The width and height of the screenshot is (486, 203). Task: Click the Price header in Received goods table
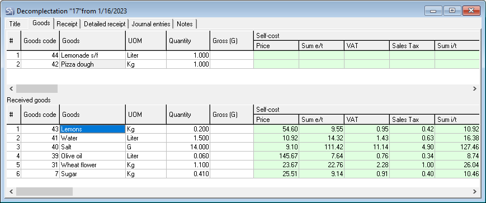click(276, 120)
